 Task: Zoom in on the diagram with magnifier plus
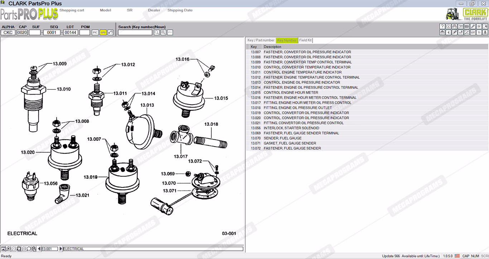point(9,249)
